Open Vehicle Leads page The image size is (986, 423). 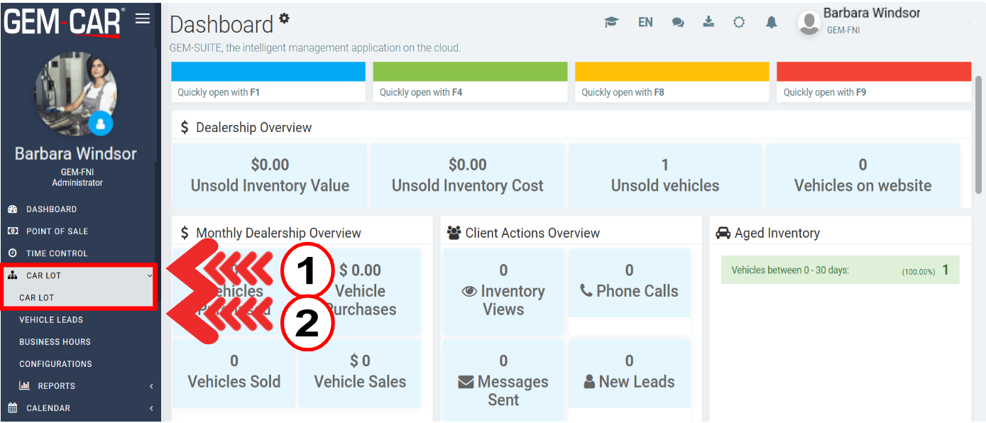(51, 320)
